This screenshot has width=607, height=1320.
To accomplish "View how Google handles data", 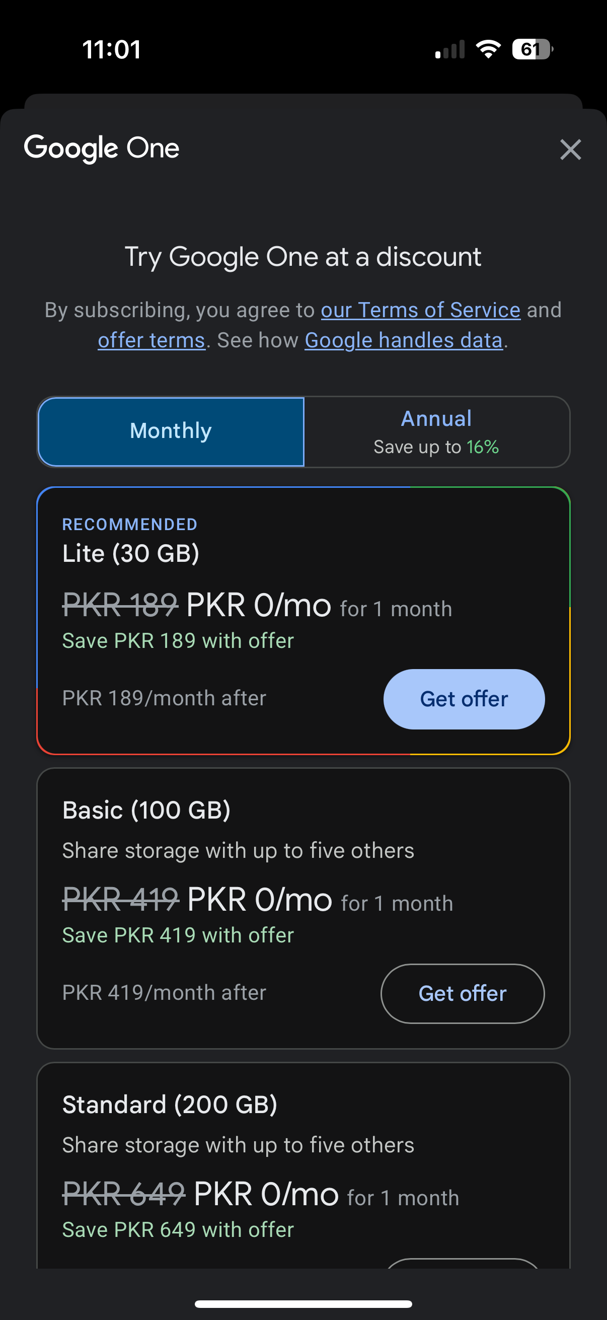I will (x=403, y=340).
